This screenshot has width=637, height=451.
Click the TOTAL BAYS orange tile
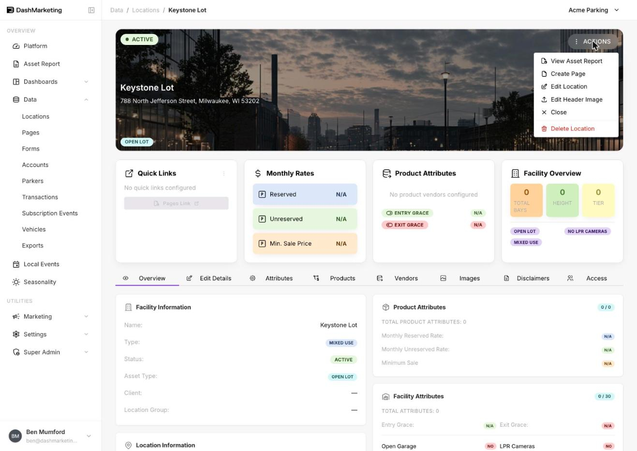click(x=526, y=200)
